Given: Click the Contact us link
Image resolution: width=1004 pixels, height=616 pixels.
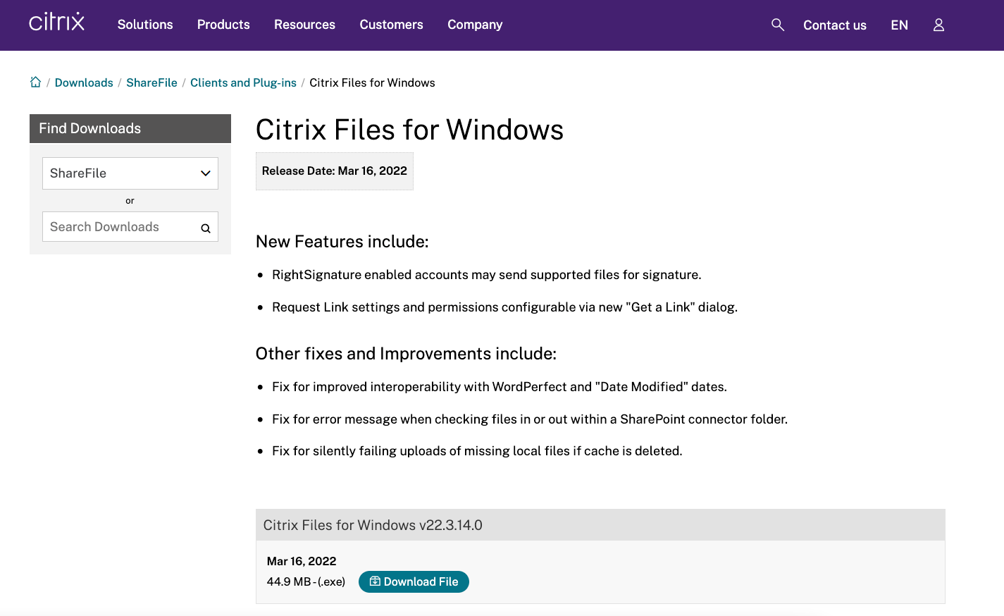Looking at the screenshot, I should pyautogui.click(x=835, y=25).
